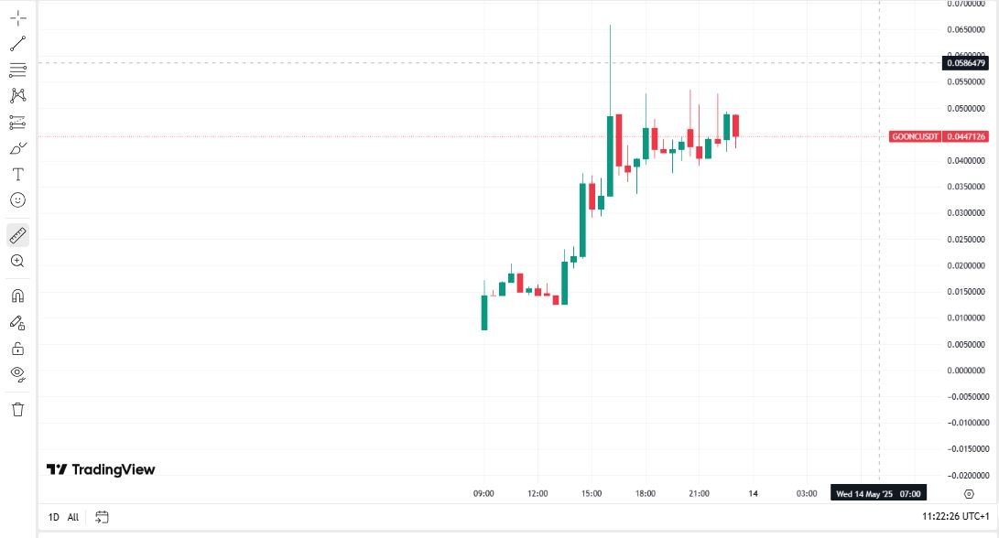Open the Emoji sticker tool
Screen dimensions: 999x538
tap(17, 199)
